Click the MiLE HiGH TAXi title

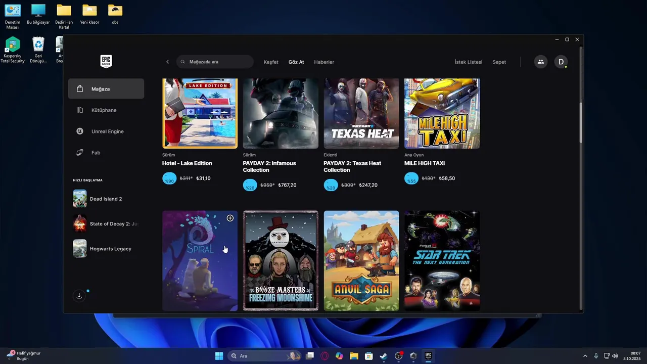tap(425, 163)
